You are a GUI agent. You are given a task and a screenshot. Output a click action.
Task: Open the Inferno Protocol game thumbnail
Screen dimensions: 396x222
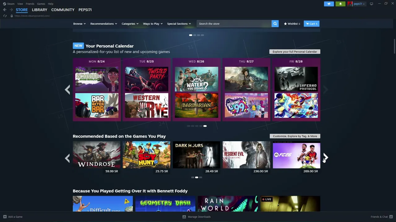(x=296, y=79)
